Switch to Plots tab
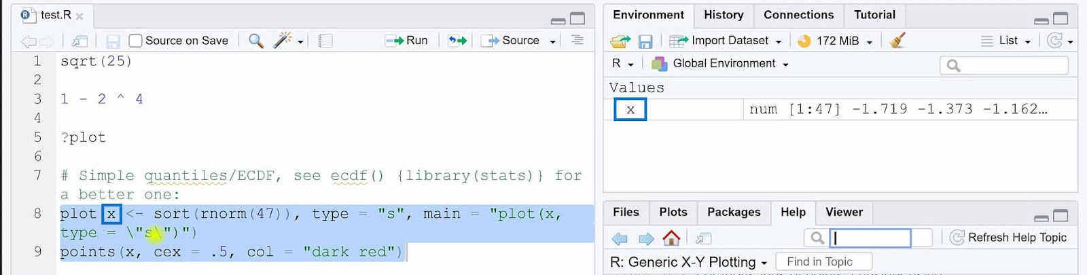Image resolution: width=1087 pixels, height=275 pixels. click(673, 213)
